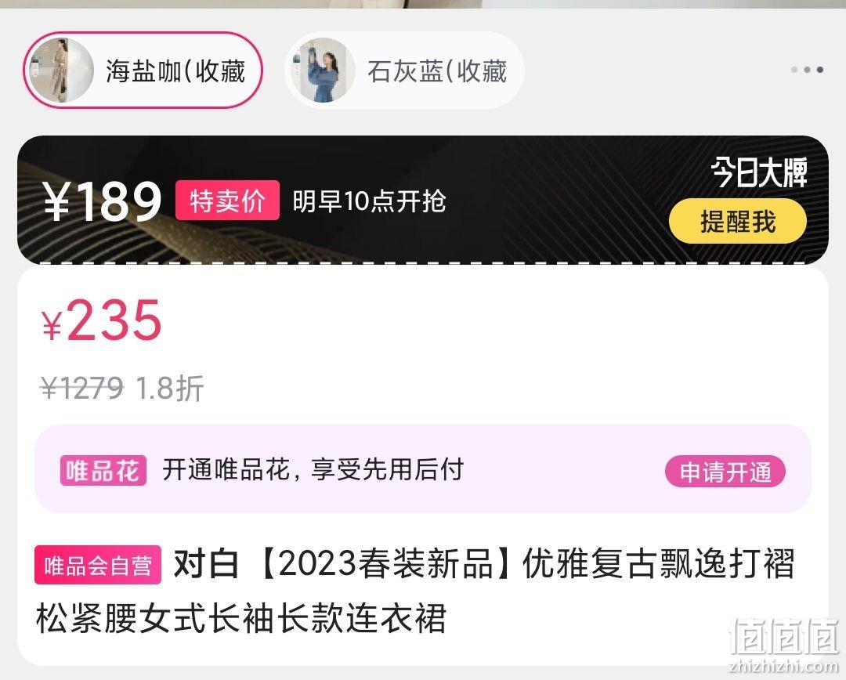Click the 1.8折 discount label

click(169, 388)
